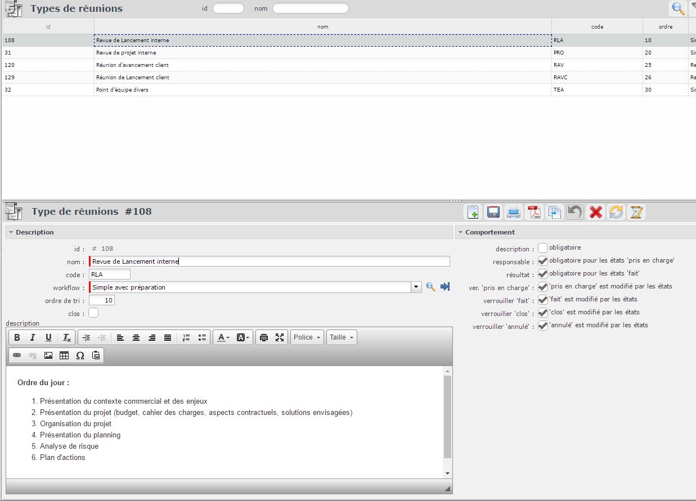This screenshot has width=696, height=501.
Task: Open the Police font dropdown
Action: pos(307,337)
